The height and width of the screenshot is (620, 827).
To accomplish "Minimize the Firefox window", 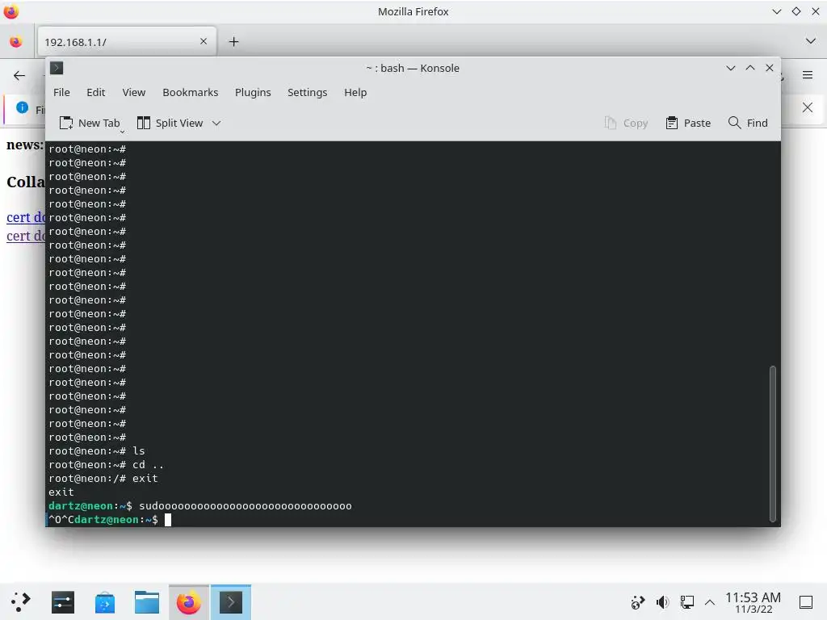I will click(x=776, y=11).
